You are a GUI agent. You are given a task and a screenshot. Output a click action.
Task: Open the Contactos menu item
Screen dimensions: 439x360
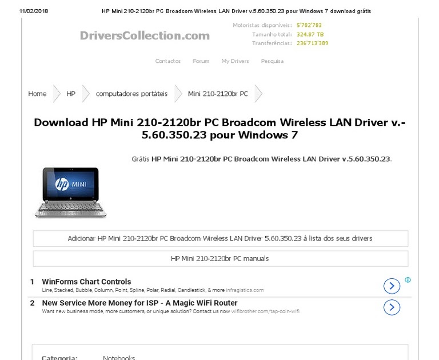click(167, 61)
